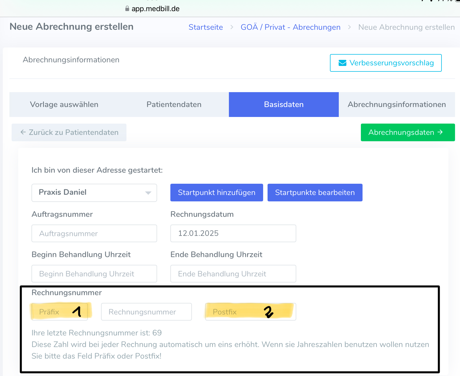Open the Startseite breadcrumb link
Screen dimensions: 460x376
(206, 27)
